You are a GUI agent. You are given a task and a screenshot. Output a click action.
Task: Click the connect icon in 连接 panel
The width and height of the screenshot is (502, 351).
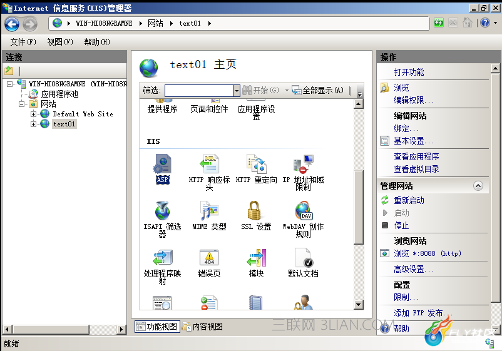point(9,71)
